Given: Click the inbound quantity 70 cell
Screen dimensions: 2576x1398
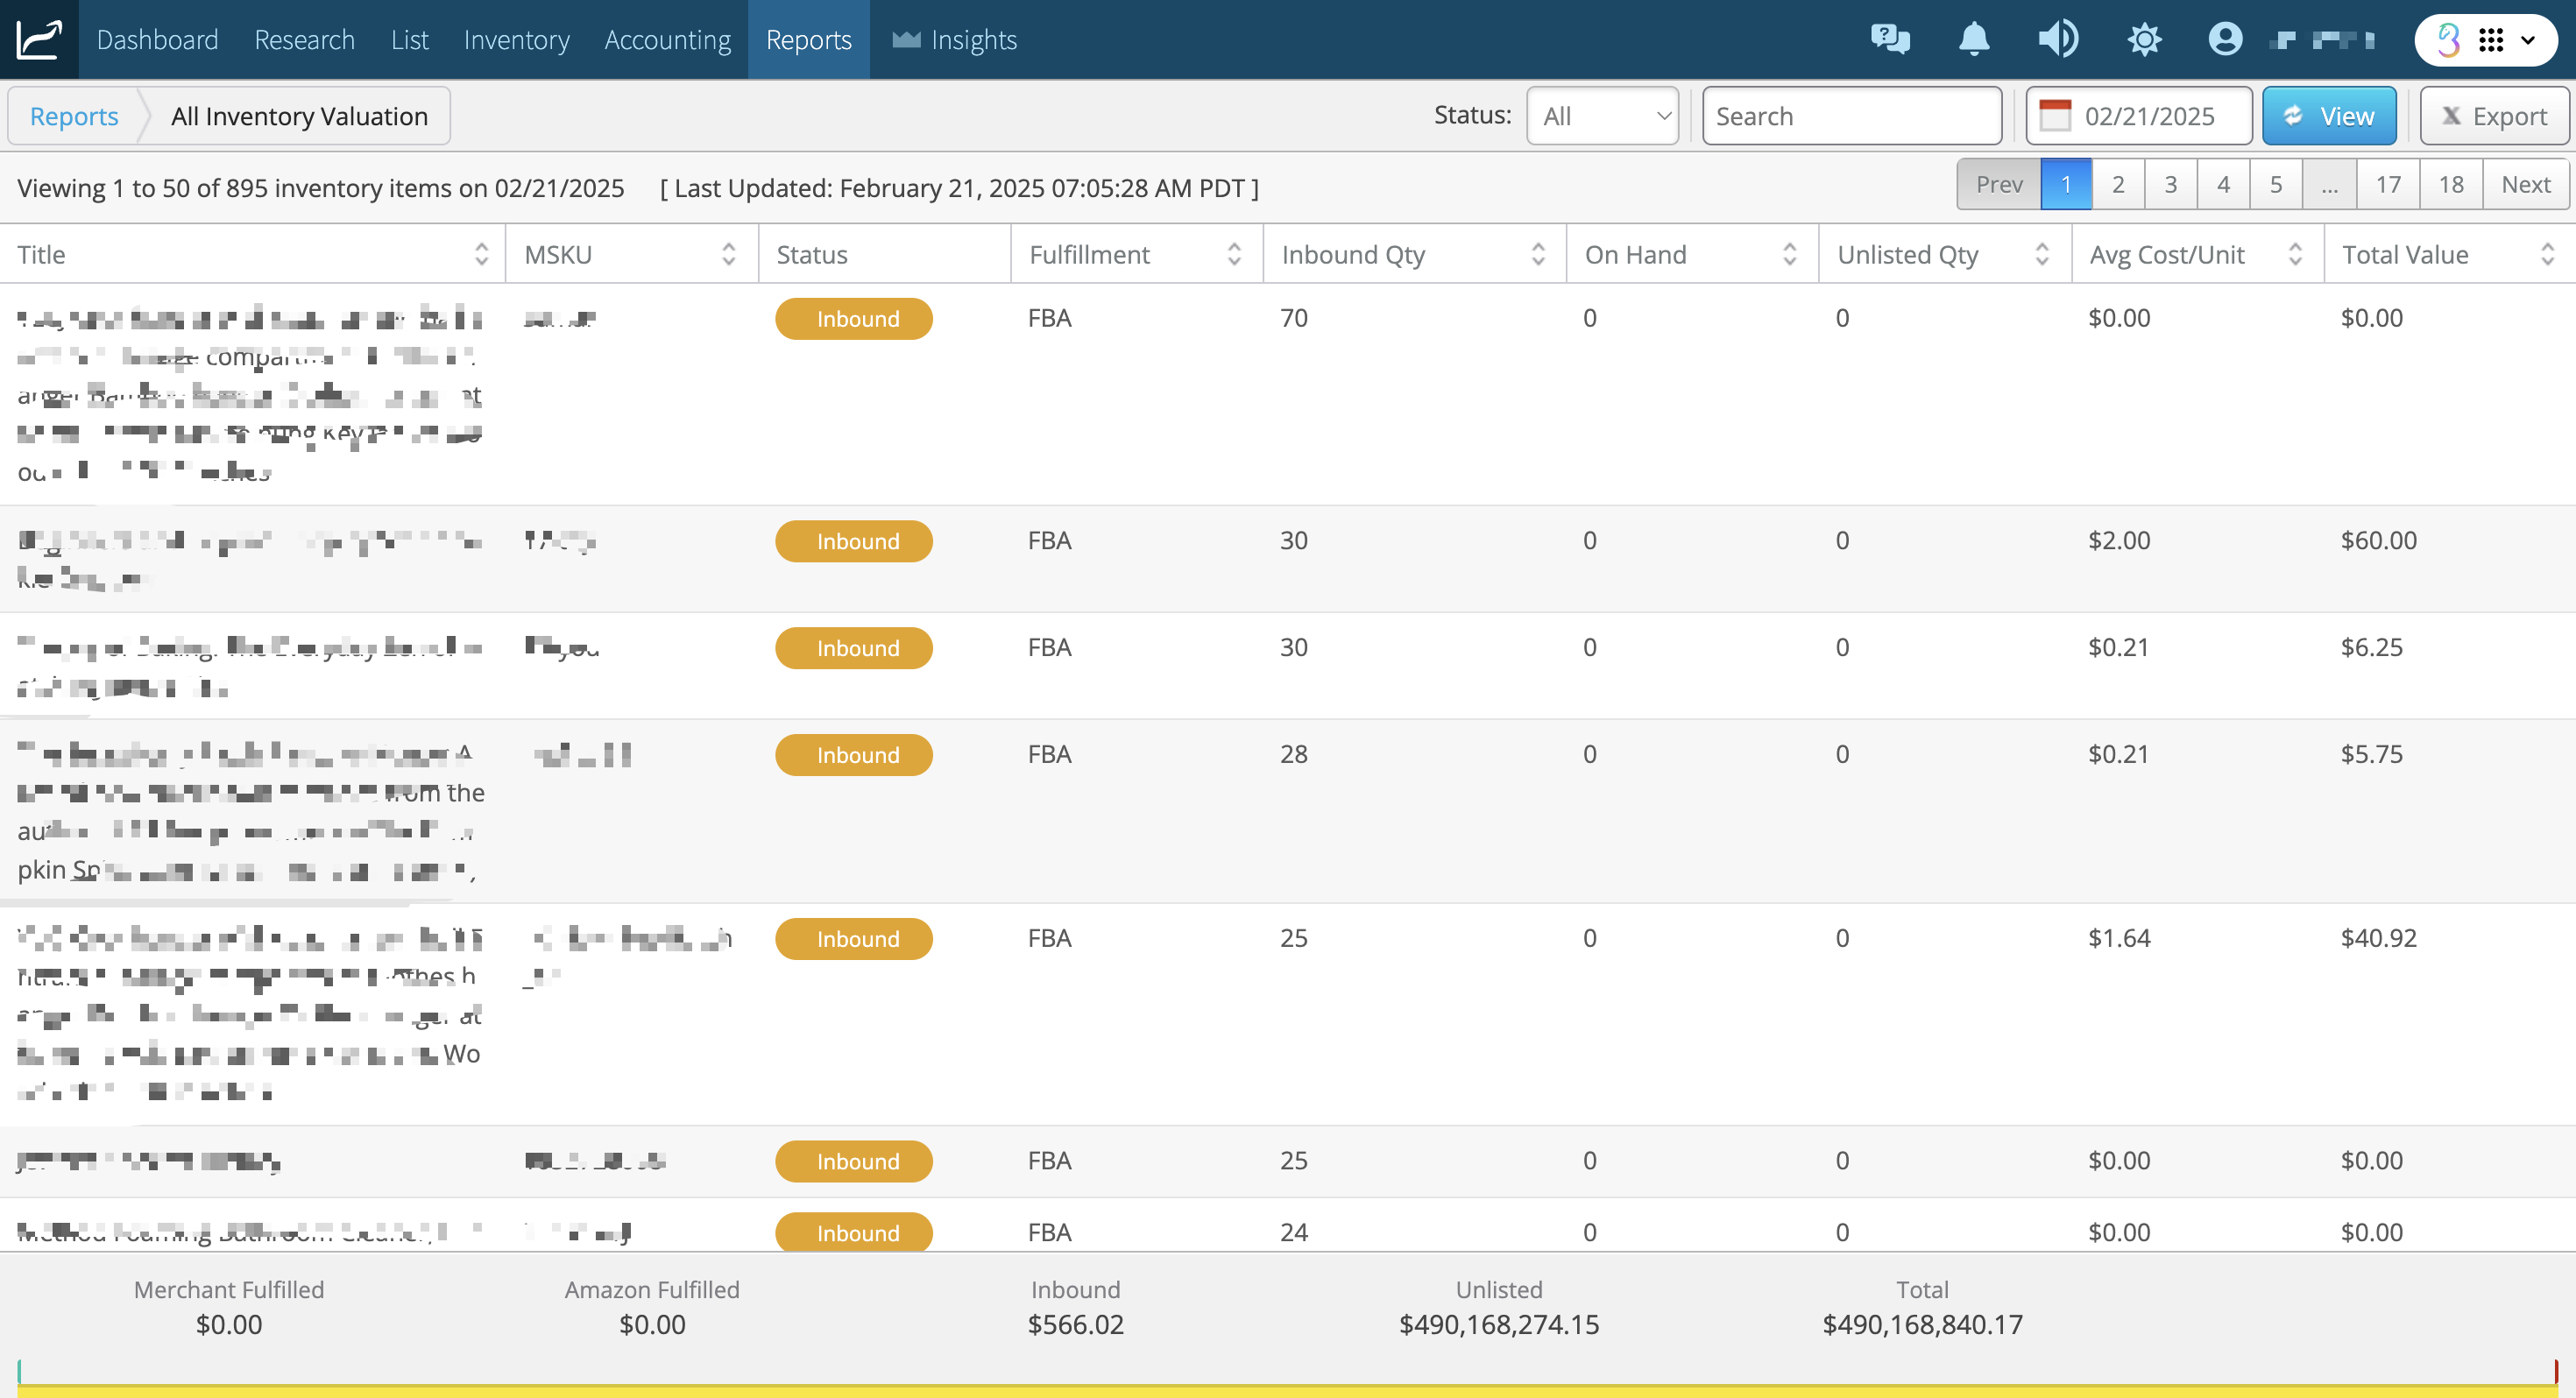Looking at the screenshot, I should click(1293, 318).
